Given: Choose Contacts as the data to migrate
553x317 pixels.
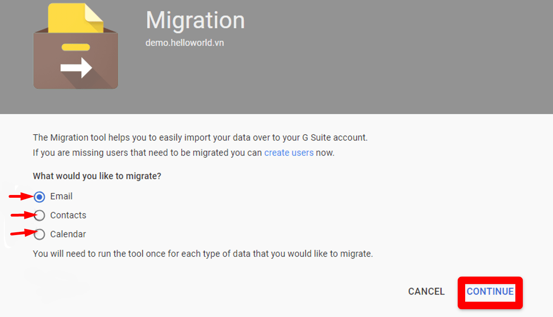Looking at the screenshot, I should tap(39, 215).
